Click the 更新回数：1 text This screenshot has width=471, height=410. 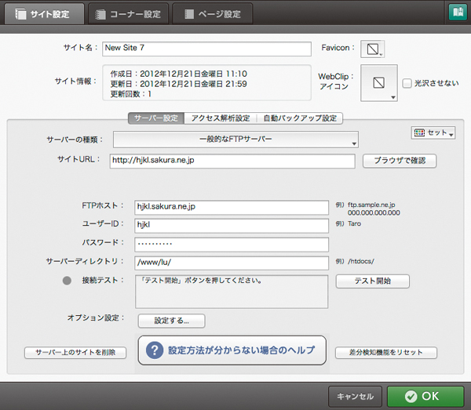(x=131, y=94)
